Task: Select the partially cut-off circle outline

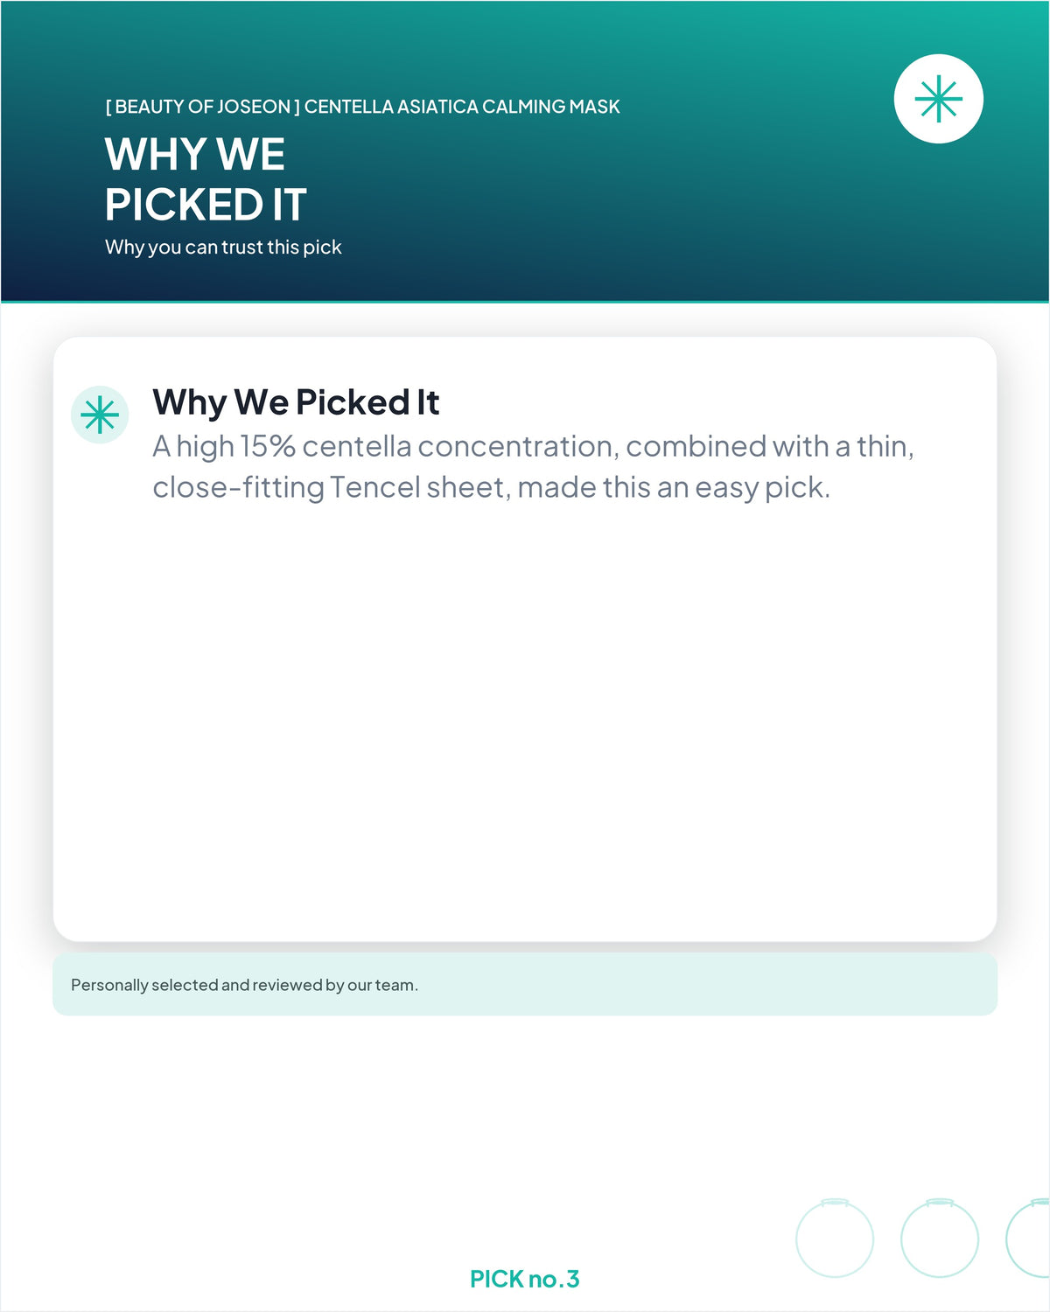Action: pos(1029,1238)
